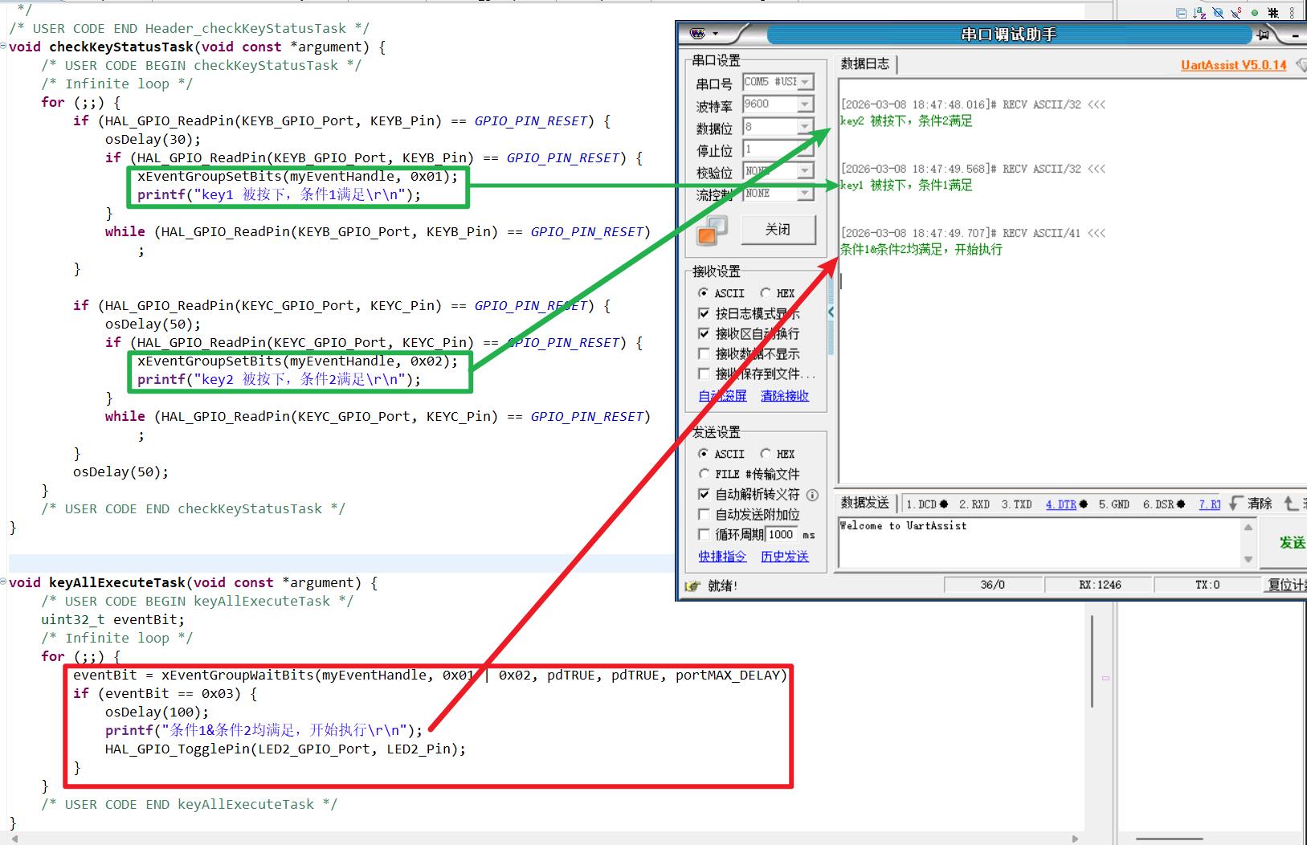
Task: Click the 关闭 button to close the serial port
Action: pos(778,230)
